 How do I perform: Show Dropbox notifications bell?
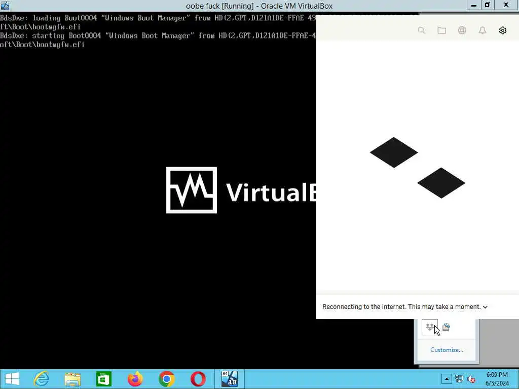[483, 30]
